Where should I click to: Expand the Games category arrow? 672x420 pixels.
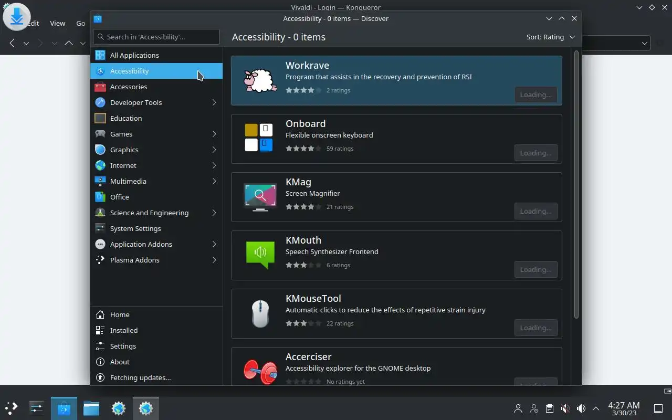click(x=214, y=134)
